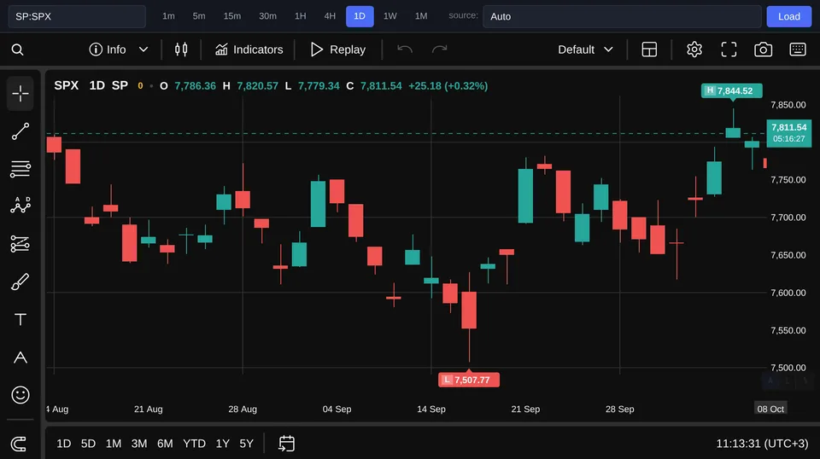Open the forecasting and measurement tool

pyautogui.click(x=20, y=244)
